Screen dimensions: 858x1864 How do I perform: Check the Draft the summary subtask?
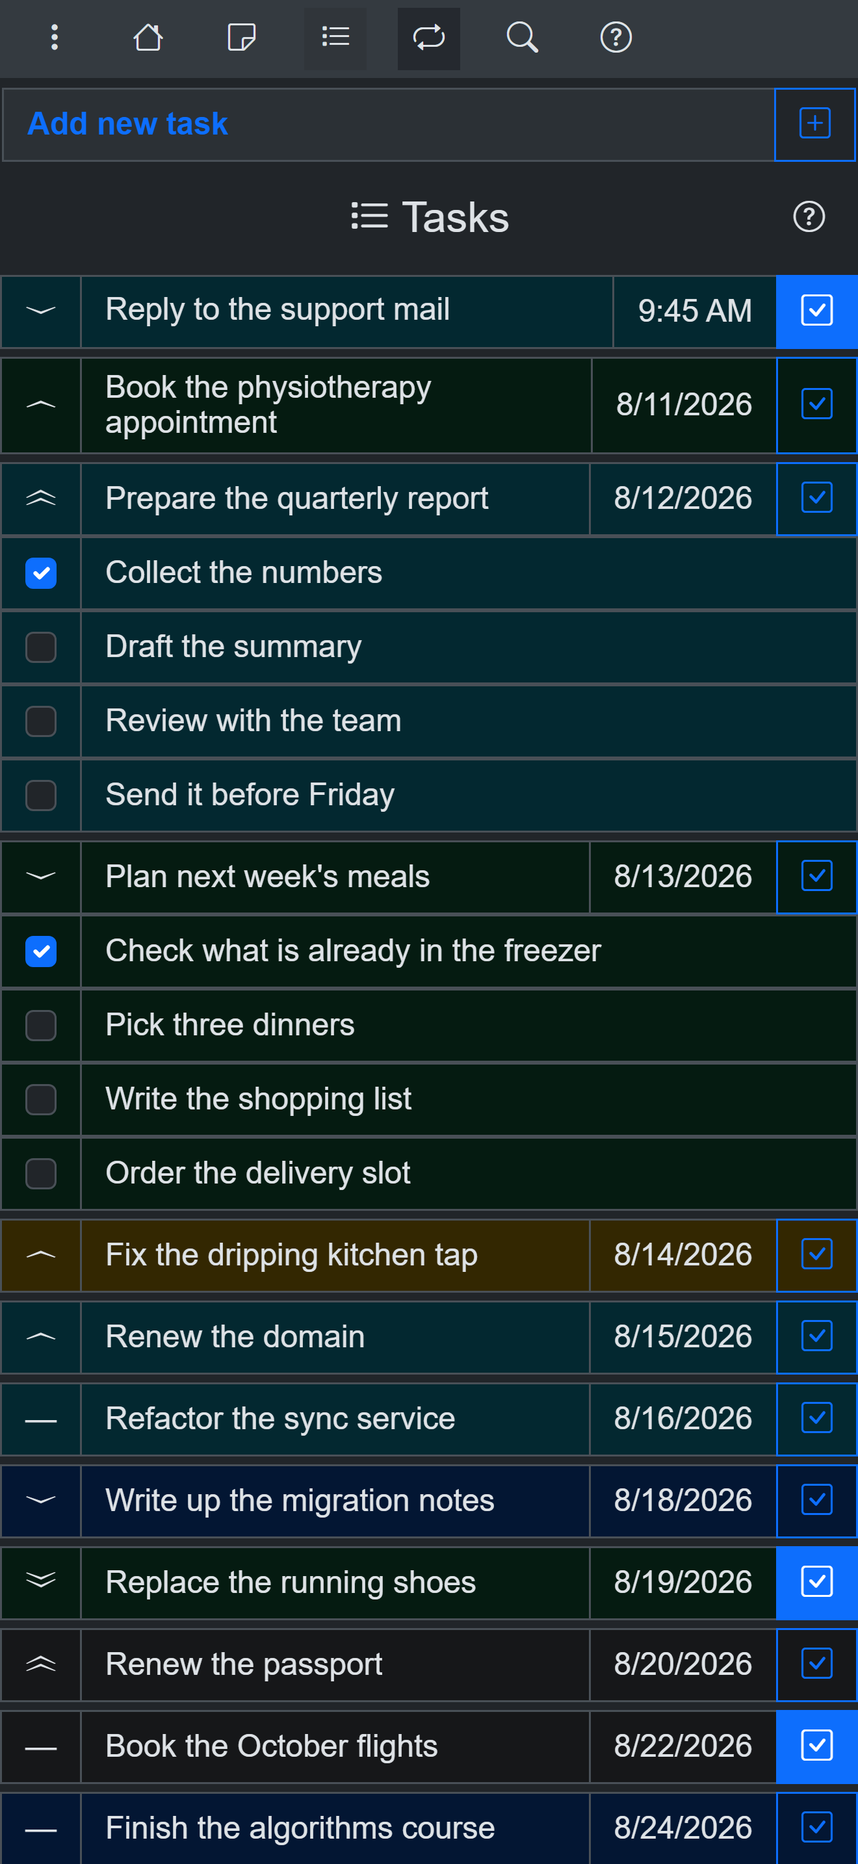[x=41, y=647]
